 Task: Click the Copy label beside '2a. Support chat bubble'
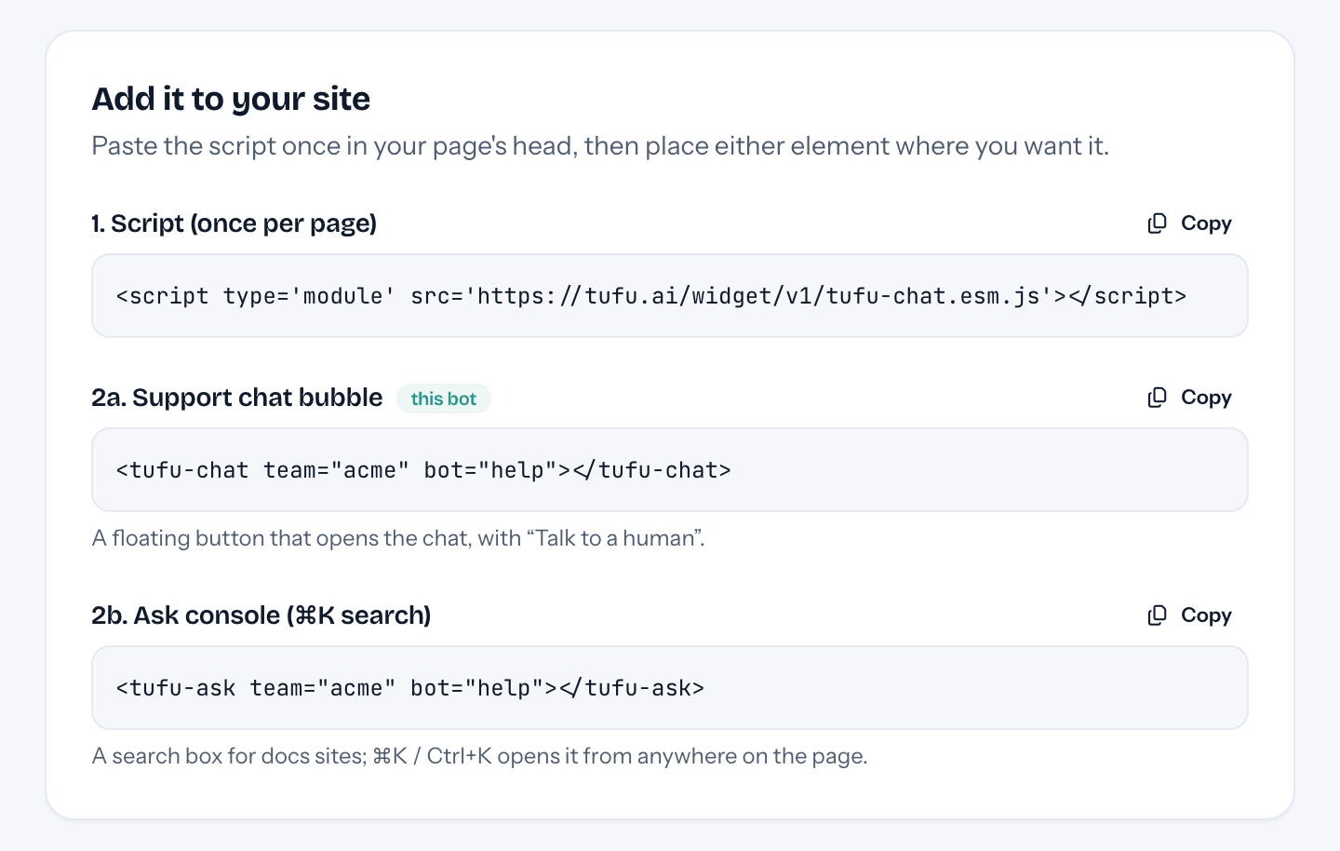coord(1206,398)
